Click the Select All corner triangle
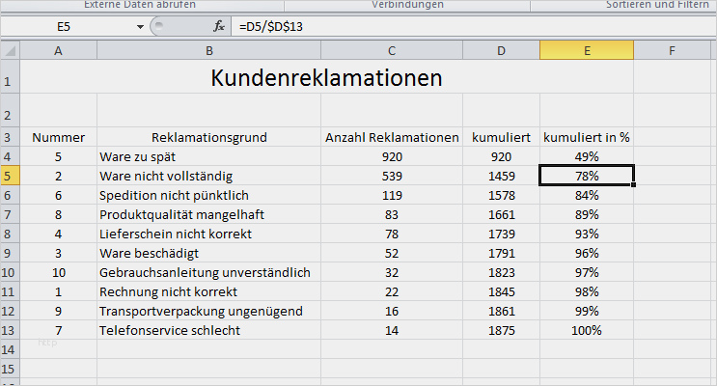Screen dimensions: 717x386 tap(11, 49)
